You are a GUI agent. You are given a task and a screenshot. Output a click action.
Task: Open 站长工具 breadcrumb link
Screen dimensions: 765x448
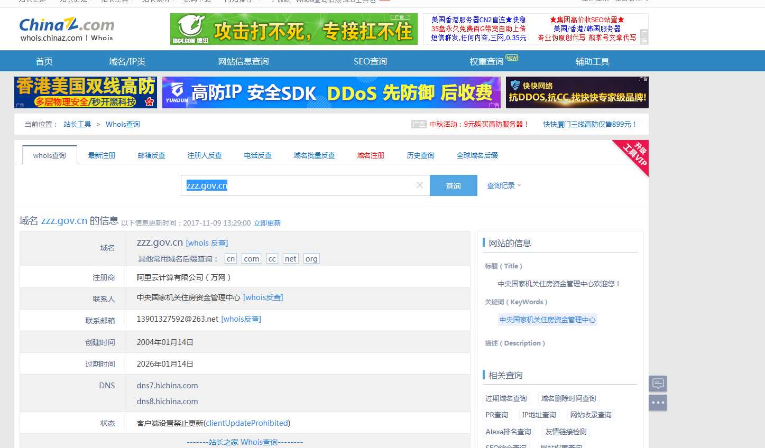click(x=77, y=124)
